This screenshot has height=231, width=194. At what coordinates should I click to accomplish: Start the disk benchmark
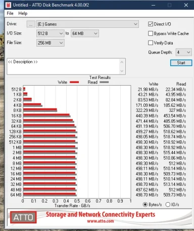coord(181,63)
